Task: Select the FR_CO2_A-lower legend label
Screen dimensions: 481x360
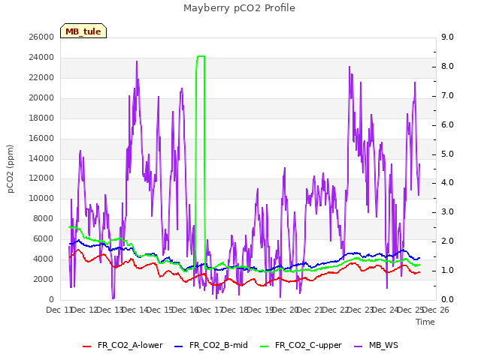Action: tap(130, 345)
